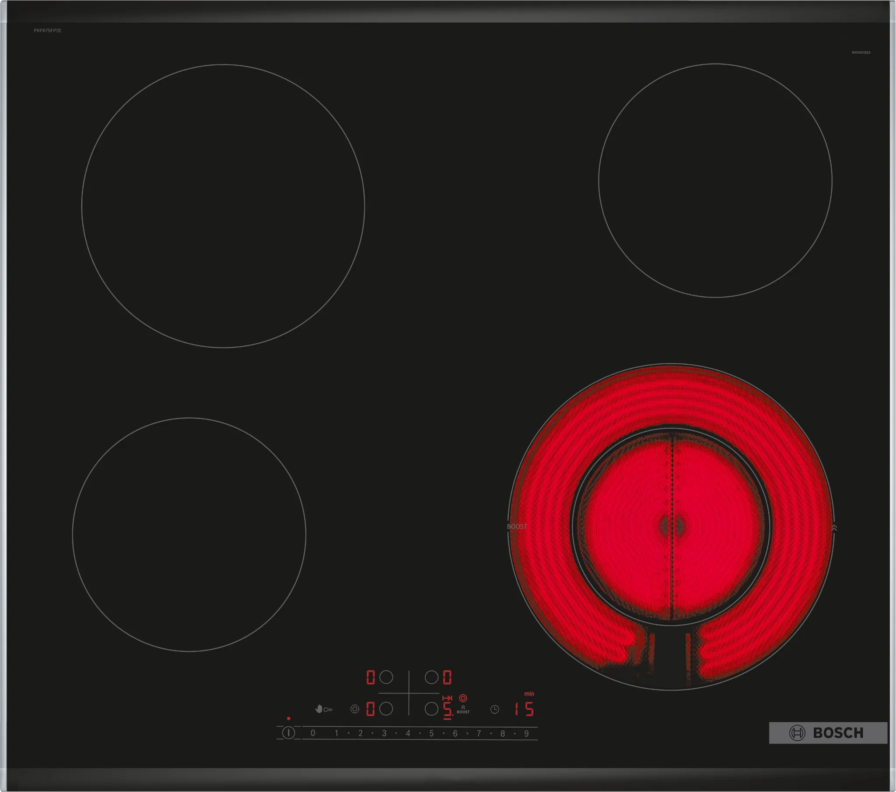Touch level 5 on the power slider

tap(431, 734)
